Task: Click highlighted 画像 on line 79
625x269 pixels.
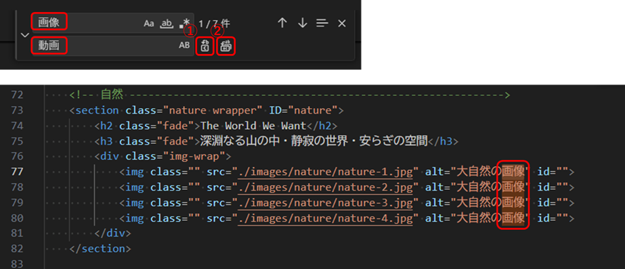Action: pyautogui.click(x=513, y=203)
